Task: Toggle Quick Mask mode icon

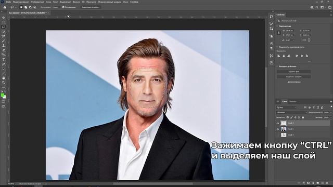Action: click(x=4, y=102)
